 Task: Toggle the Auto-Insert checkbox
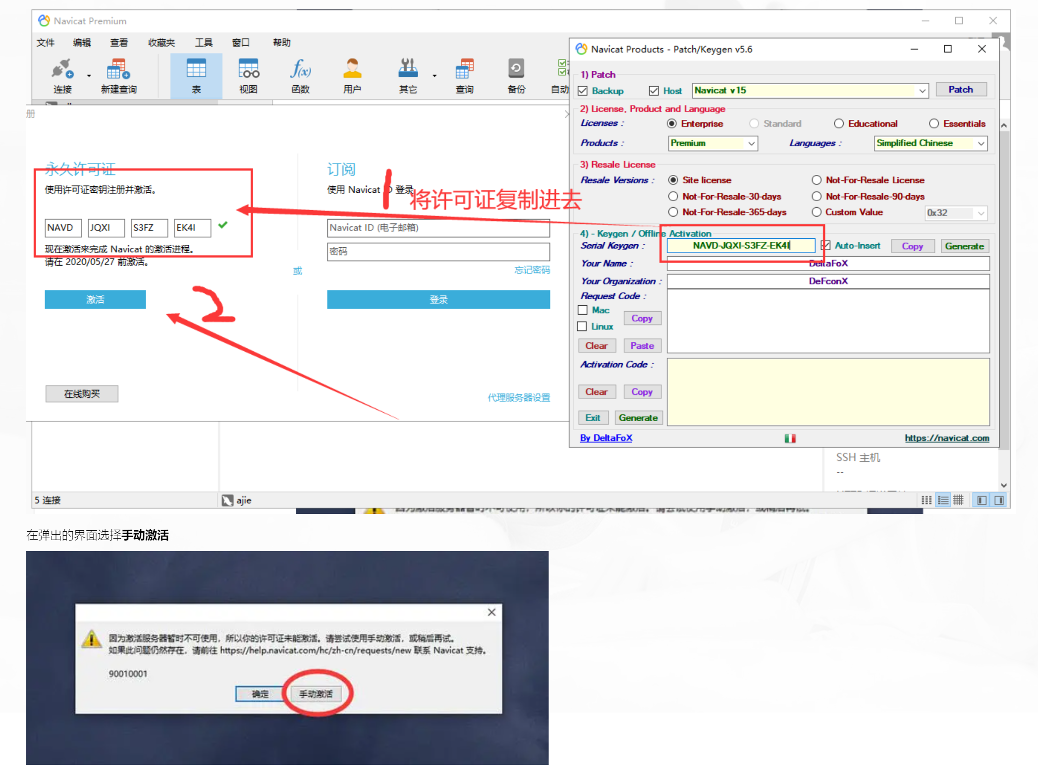coord(825,245)
